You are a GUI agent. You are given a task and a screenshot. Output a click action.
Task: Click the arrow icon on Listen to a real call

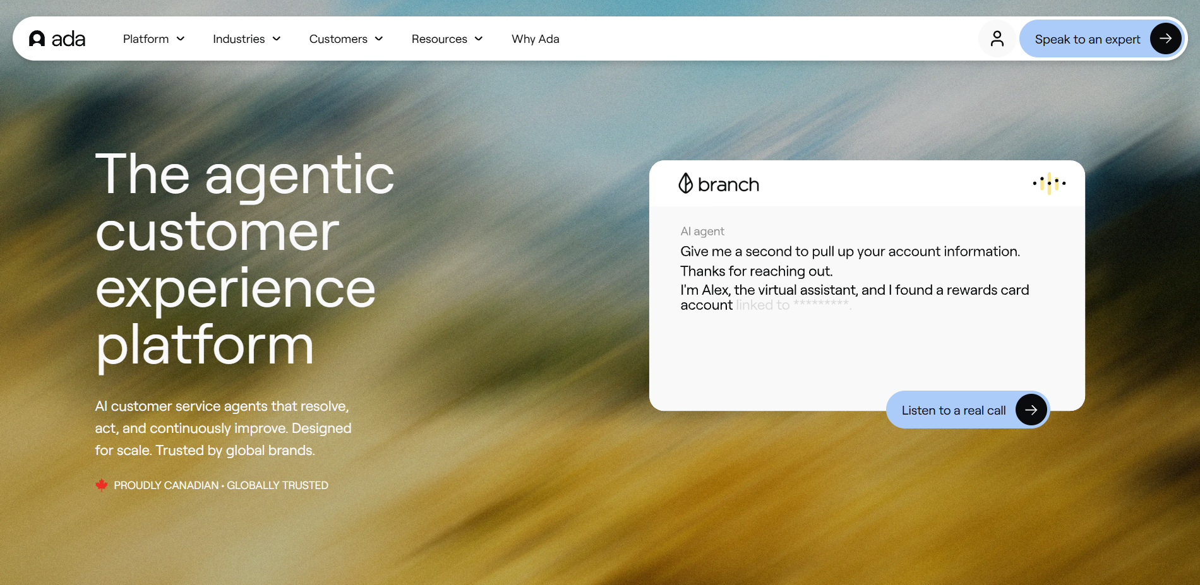point(1031,410)
